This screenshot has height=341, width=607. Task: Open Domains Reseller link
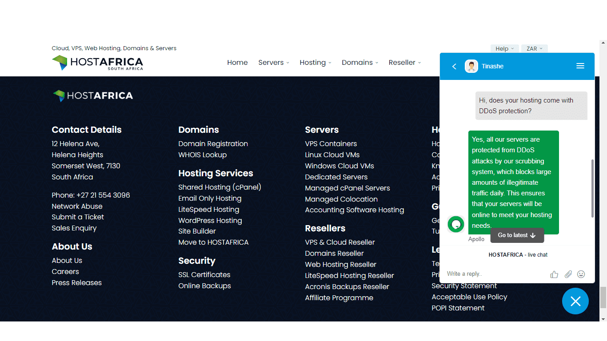(334, 254)
